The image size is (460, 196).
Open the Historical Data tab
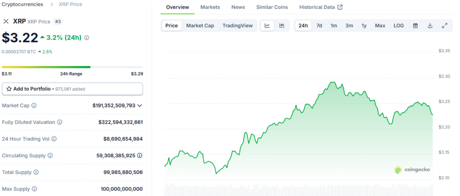(321, 7)
